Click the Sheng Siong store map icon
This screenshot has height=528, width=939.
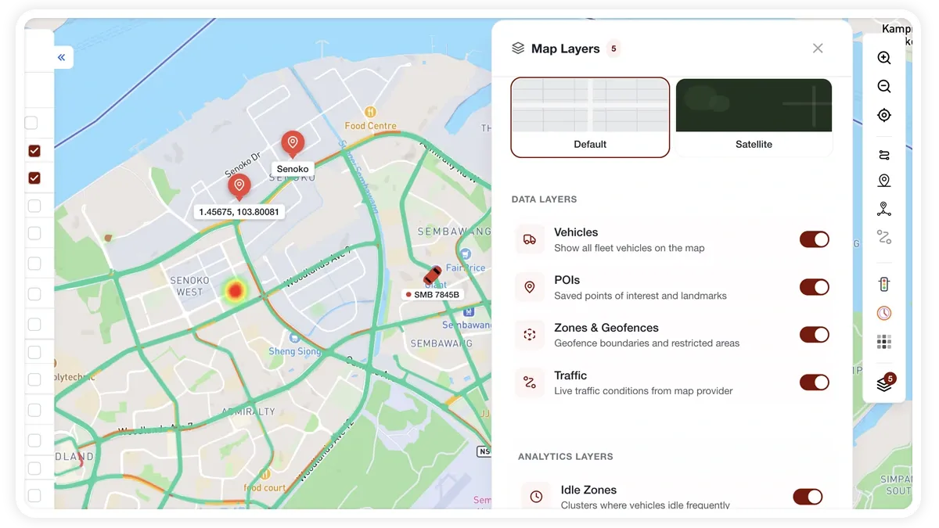[294, 339]
